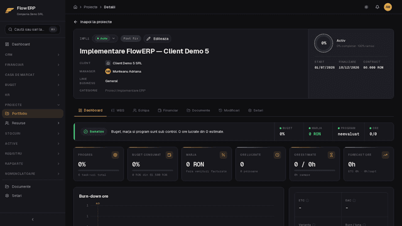The image size is (402, 226).
Task: Open the home breadcrumb icon
Action: coord(75,7)
